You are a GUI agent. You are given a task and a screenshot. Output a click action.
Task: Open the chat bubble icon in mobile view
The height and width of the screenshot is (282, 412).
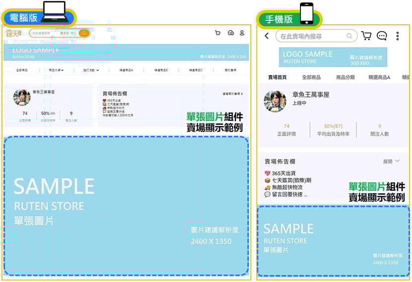pyautogui.click(x=382, y=36)
